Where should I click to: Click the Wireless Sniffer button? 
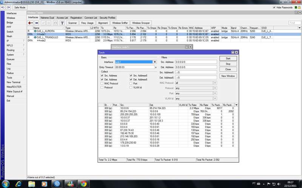pos(120,23)
